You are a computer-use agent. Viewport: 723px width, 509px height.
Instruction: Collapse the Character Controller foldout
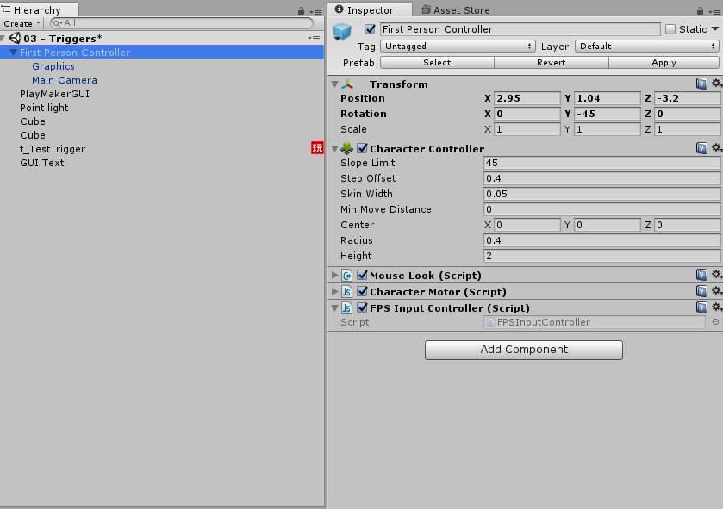click(x=335, y=149)
